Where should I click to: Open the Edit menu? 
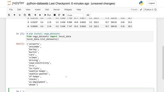(x=19, y=9)
